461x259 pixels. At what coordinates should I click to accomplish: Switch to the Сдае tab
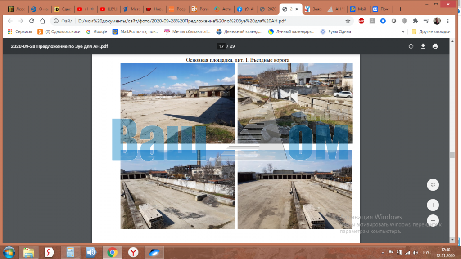[63, 9]
